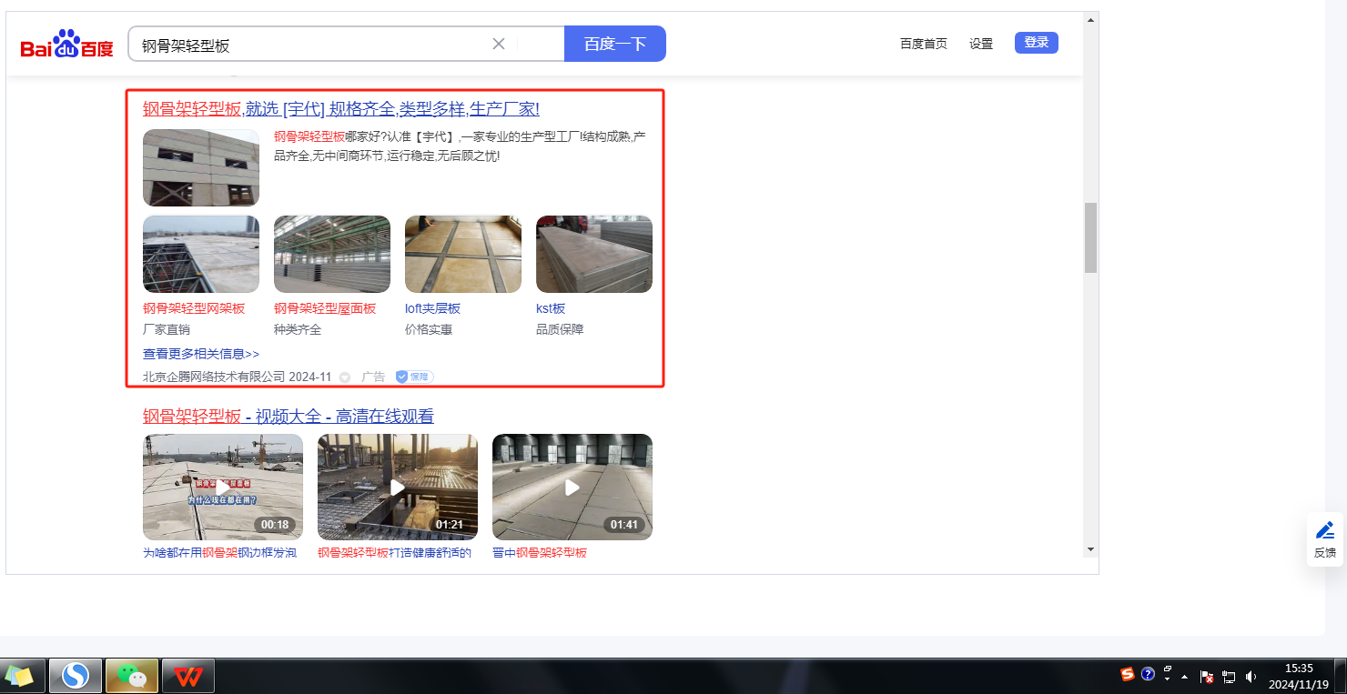Open the sticky notes taskbar icon
The height and width of the screenshot is (694, 1347).
[x=19, y=676]
